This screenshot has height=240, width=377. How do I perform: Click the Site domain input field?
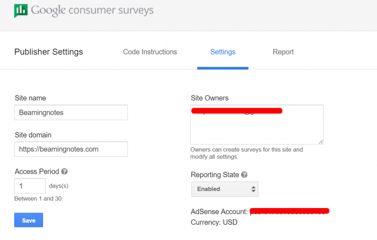click(71, 149)
